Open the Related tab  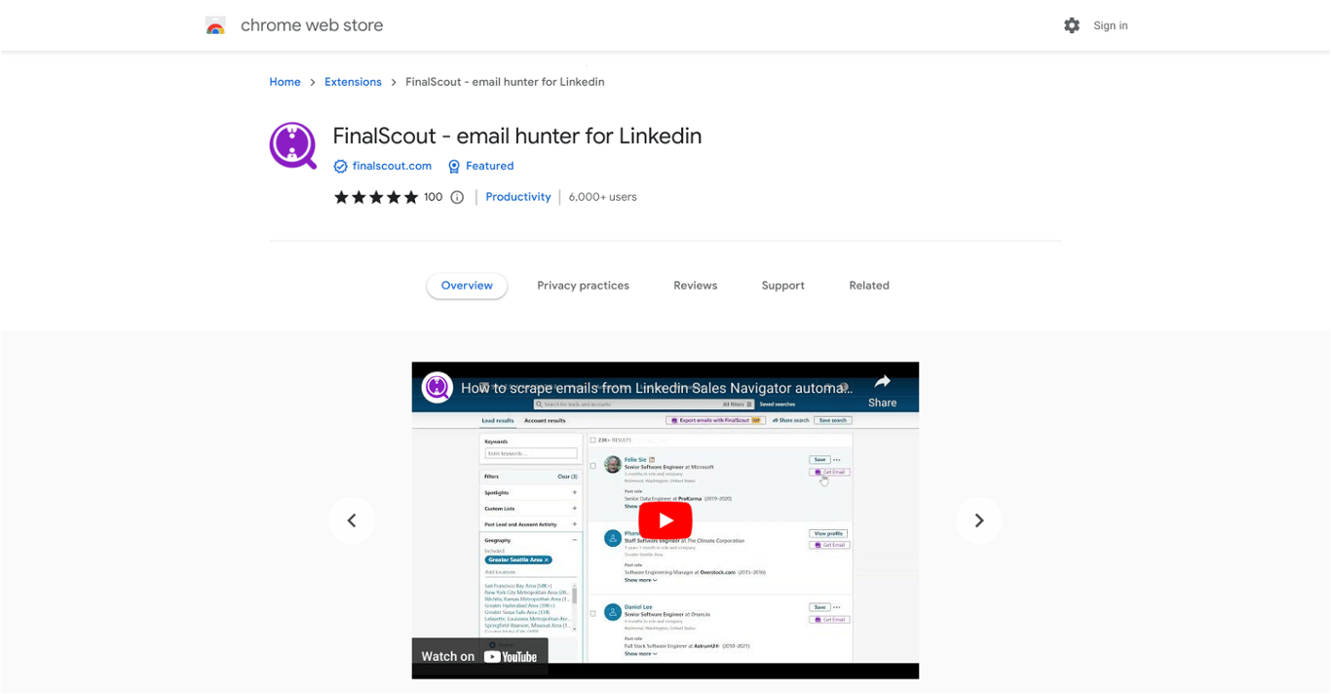(869, 286)
